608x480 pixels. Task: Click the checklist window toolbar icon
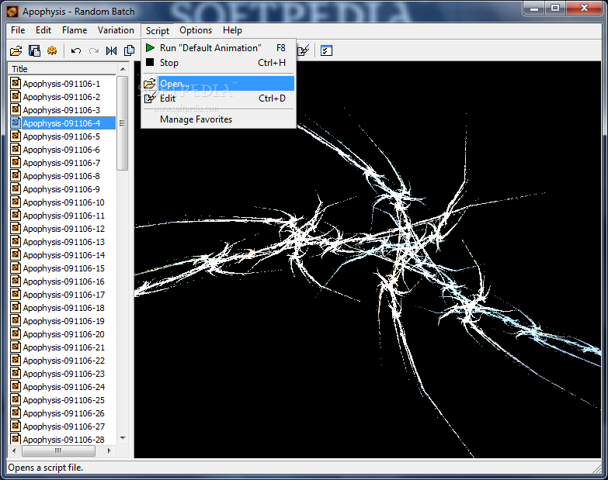tap(326, 50)
